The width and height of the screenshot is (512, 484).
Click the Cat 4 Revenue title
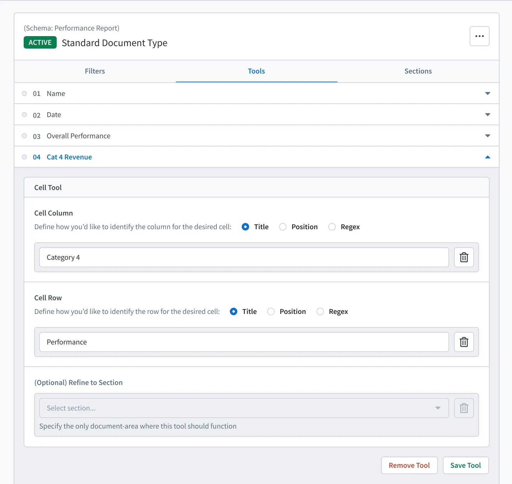point(69,157)
